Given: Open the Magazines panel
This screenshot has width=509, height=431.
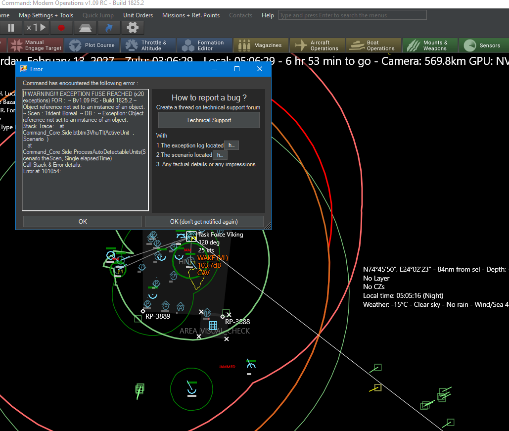Looking at the screenshot, I should pos(261,45).
